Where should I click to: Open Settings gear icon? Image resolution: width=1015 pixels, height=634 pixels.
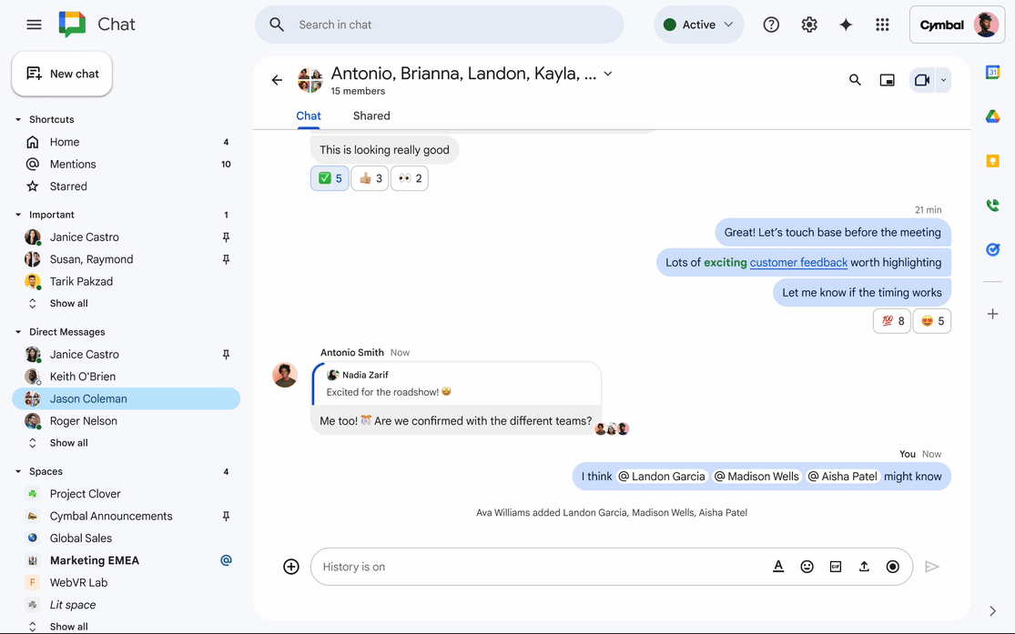(x=808, y=25)
